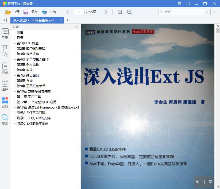220x189 pixels.
Task: Select 第4章 表单与输入控件 in outline
Action: [x=33, y=59]
